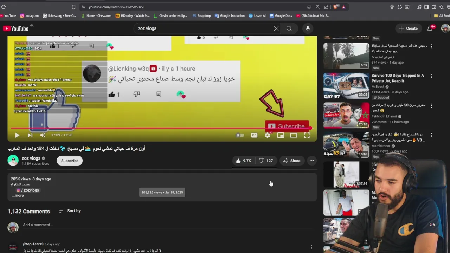
Task: Toggle theater mode on the player
Action: coord(294,135)
